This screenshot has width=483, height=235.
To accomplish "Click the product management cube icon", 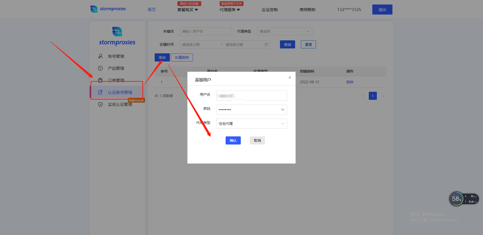I will pyautogui.click(x=100, y=68).
